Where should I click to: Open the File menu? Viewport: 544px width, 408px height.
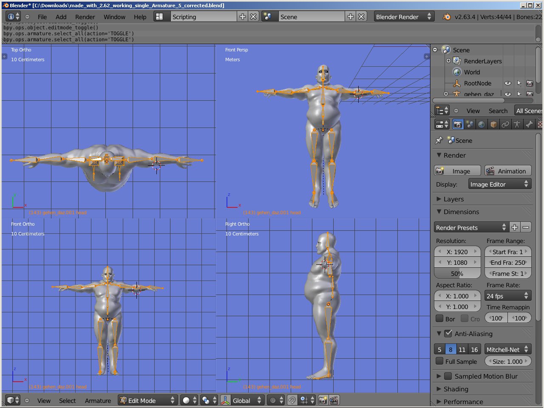pyautogui.click(x=42, y=17)
